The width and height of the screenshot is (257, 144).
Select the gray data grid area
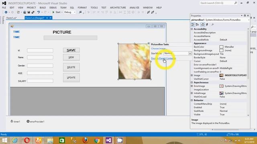tap(88, 101)
